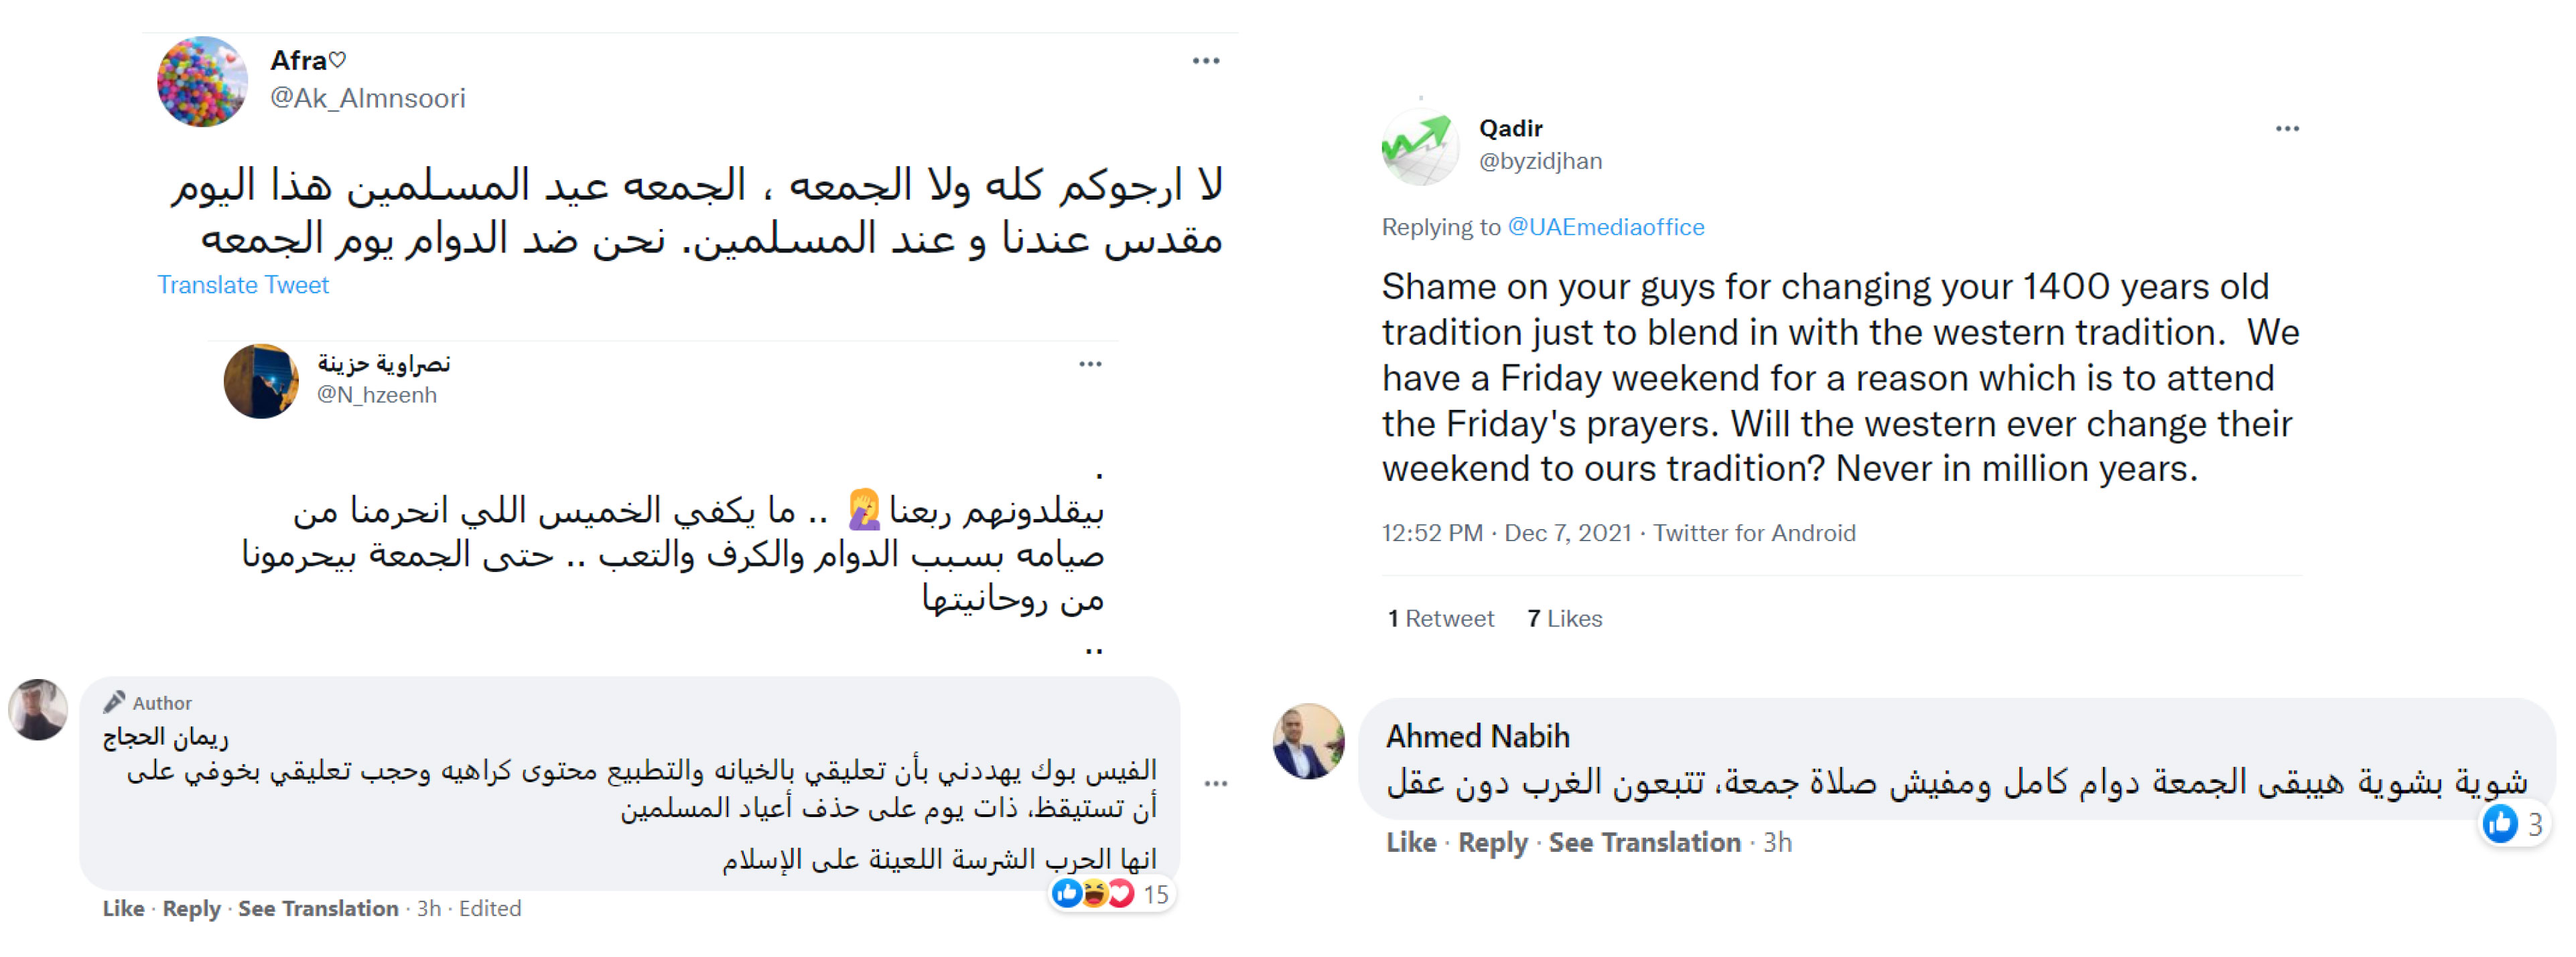Click Ahmed Nabih's profile photo
This screenshot has width=2576, height=957.
coord(1308,742)
